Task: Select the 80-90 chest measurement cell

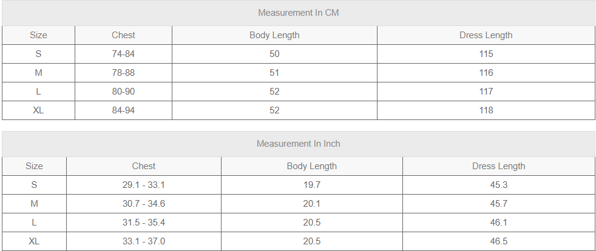Action: pyautogui.click(x=123, y=92)
